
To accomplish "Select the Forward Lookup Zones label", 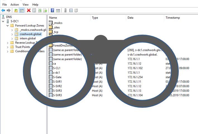I will pyautogui.click(x=30, y=25).
